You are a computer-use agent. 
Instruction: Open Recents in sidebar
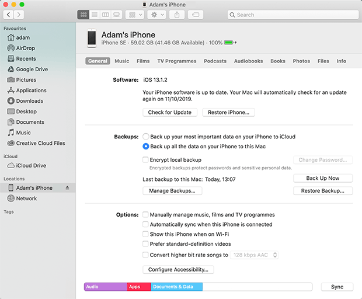[38, 58]
